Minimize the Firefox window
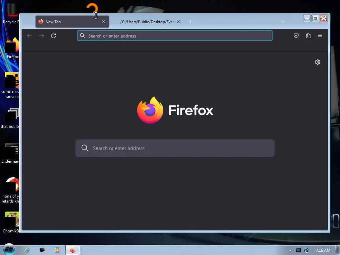This screenshot has width=340, height=255. tap(307, 19)
